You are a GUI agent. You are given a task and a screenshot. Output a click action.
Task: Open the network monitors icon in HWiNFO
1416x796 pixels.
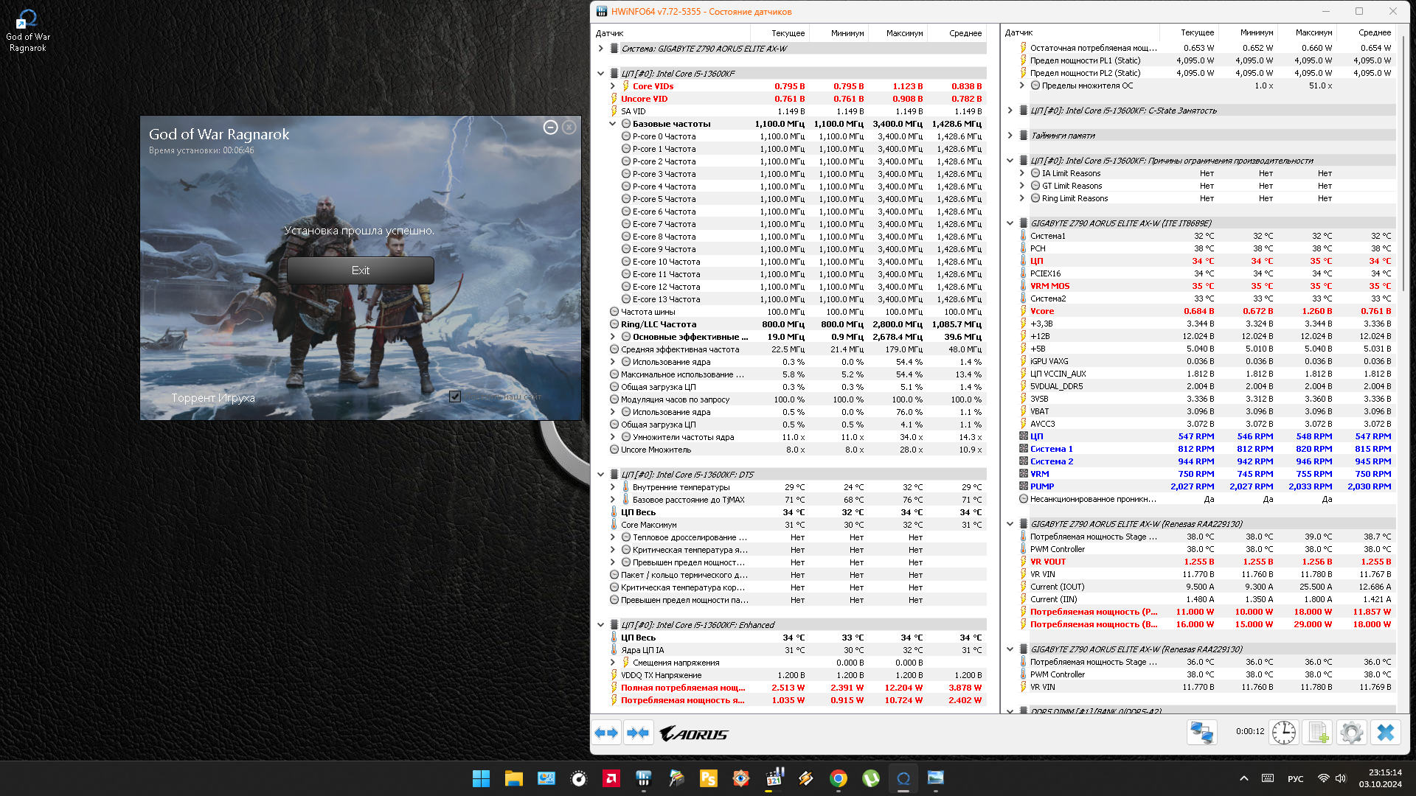tap(1201, 733)
